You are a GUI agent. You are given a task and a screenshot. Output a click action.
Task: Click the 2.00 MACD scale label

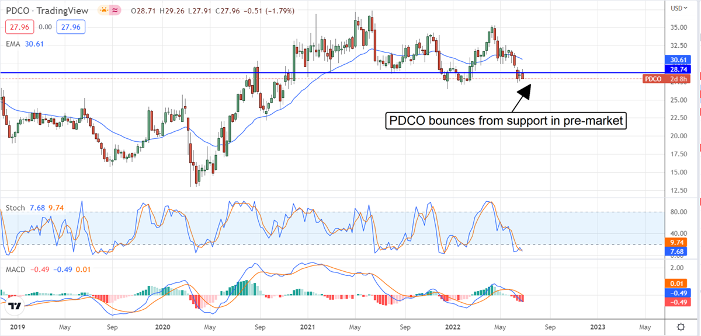[x=678, y=268]
